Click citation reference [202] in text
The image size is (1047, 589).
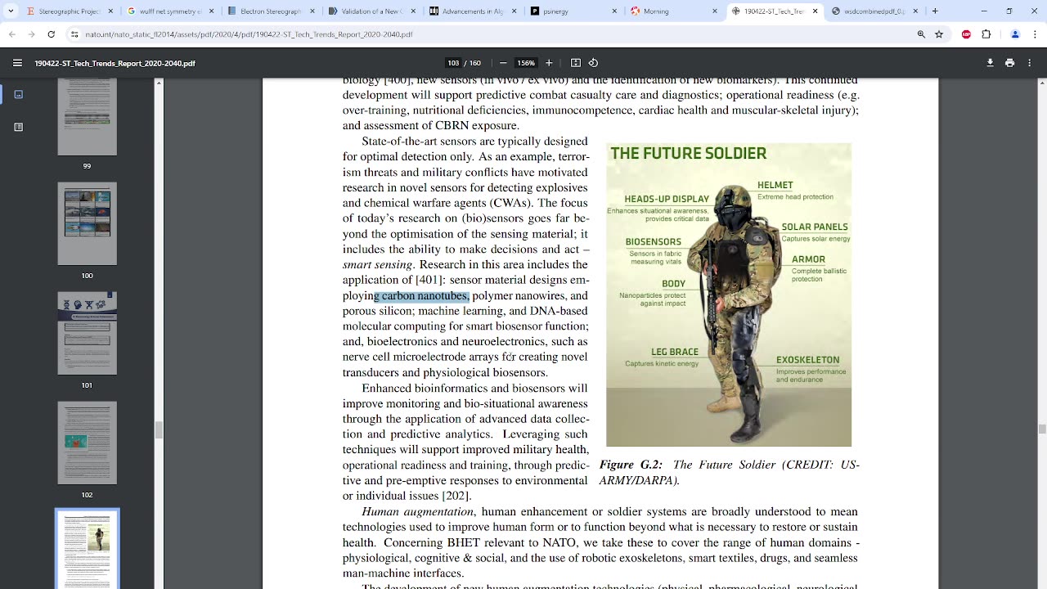point(456,496)
